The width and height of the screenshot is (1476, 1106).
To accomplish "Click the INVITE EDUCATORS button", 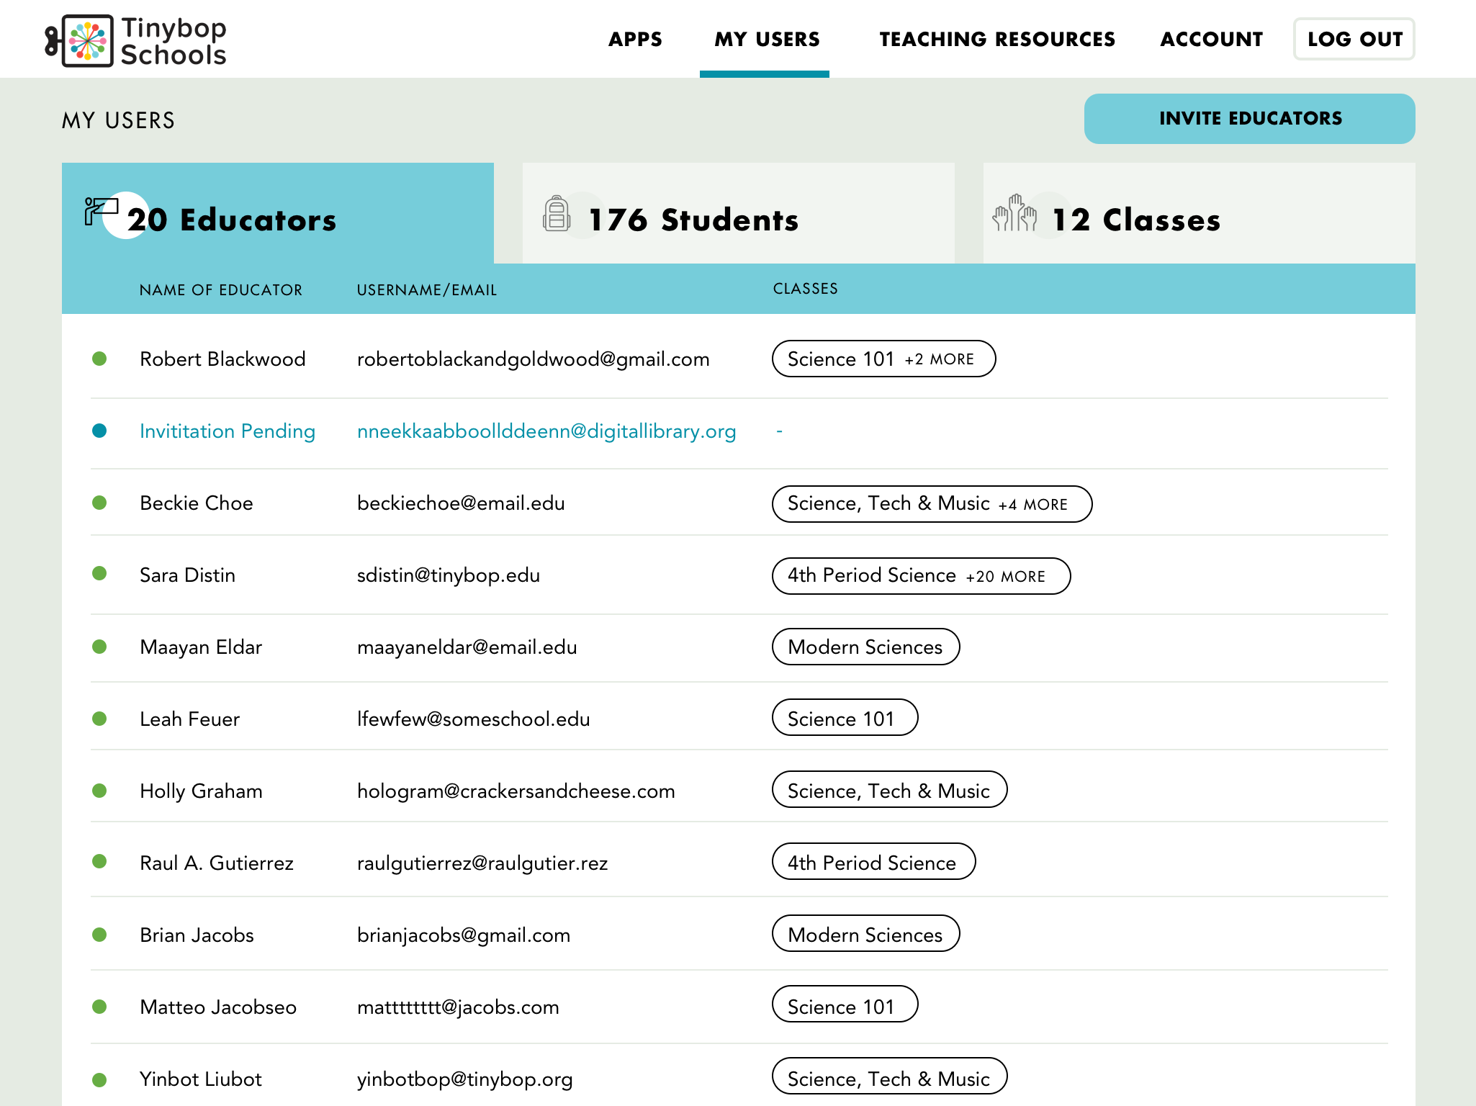I will coord(1250,119).
